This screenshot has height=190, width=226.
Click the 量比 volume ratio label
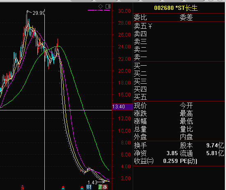(x=186, y=129)
